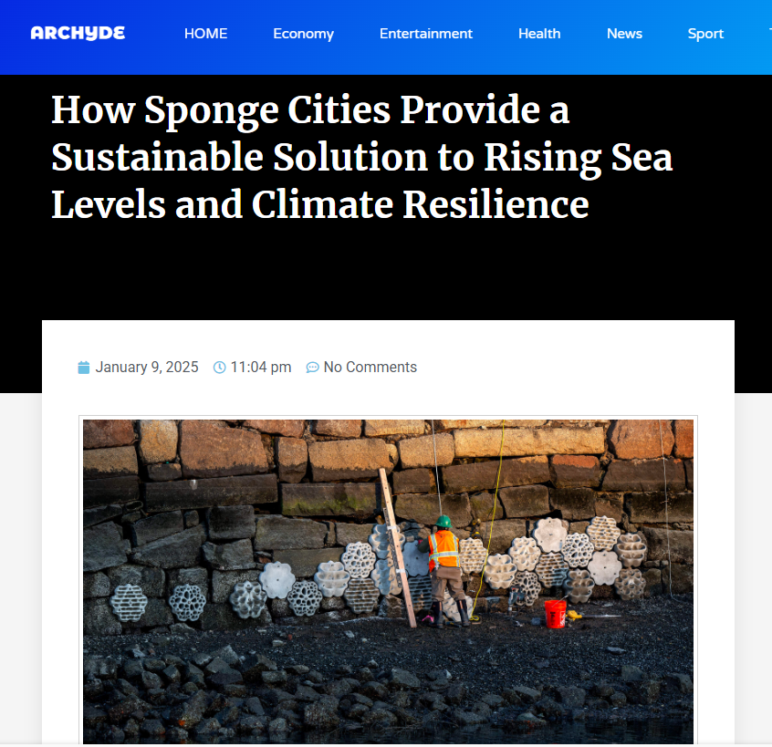
Task: Click the wooden ladder in the image
Action: click(398, 547)
